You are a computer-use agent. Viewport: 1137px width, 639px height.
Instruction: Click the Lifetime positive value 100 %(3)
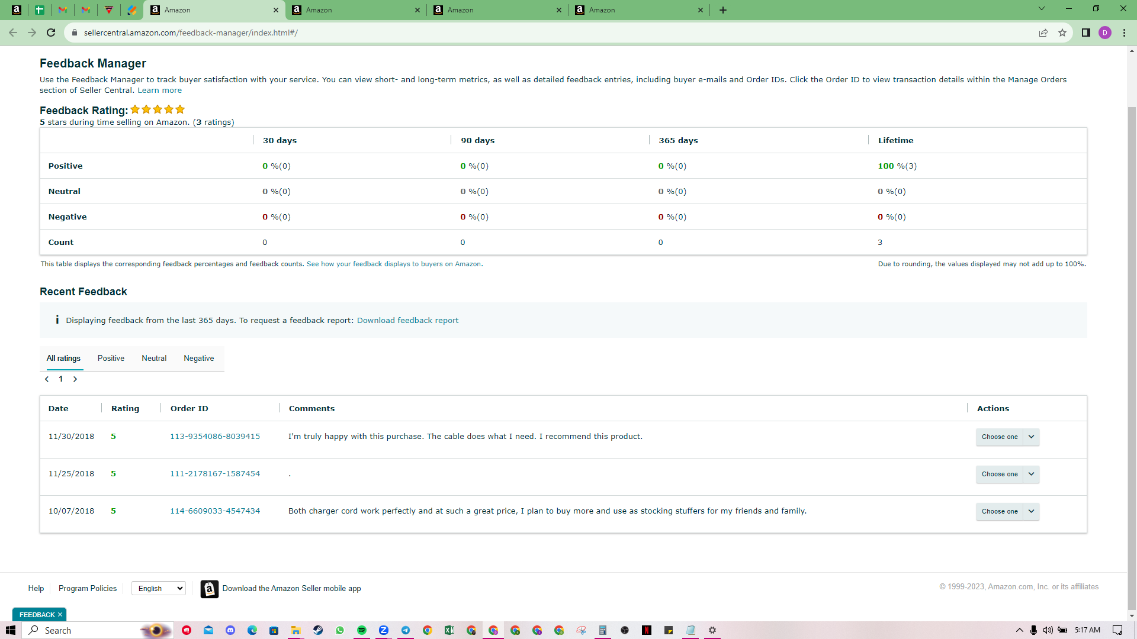pos(897,166)
